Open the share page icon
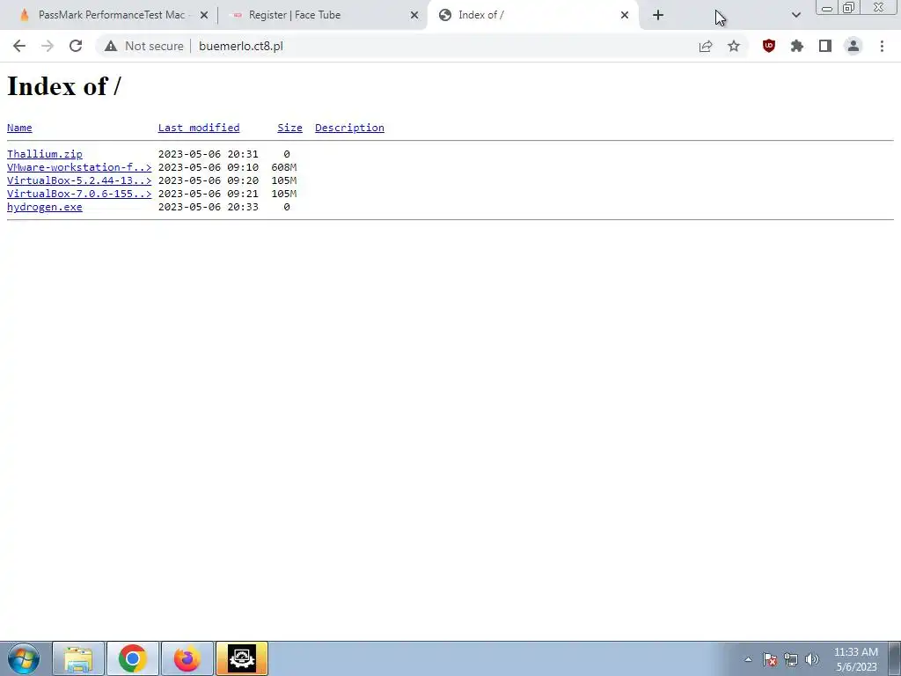901x676 pixels. coord(706,46)
